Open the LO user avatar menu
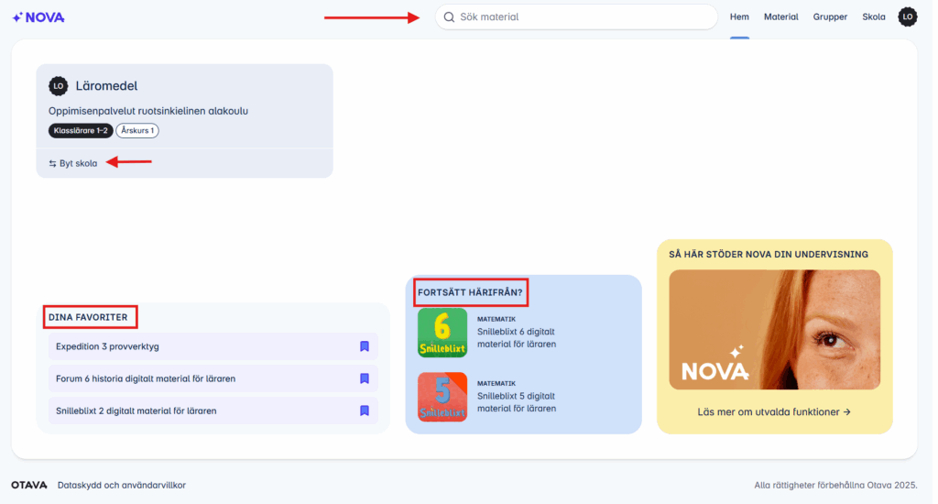The image size is (938, 504). (x=908, y=16)
